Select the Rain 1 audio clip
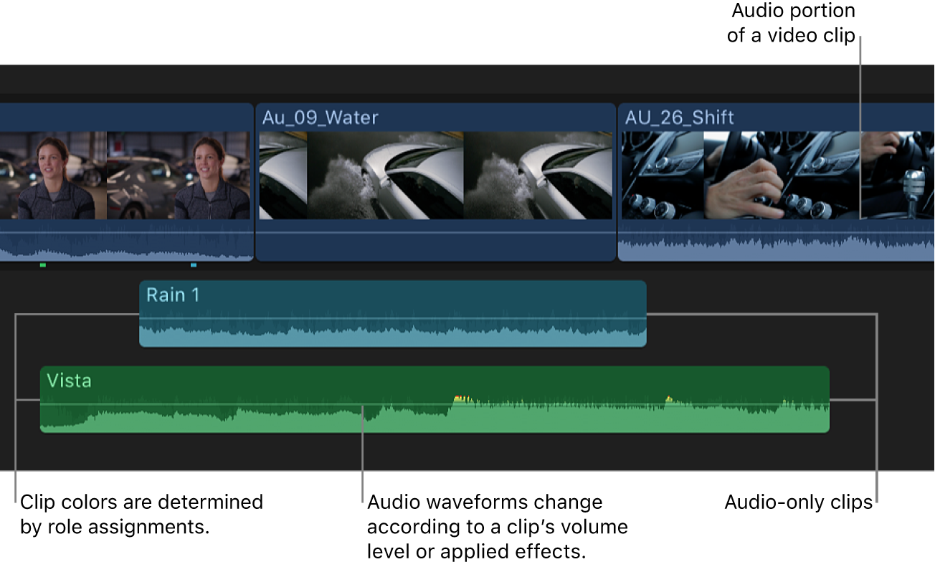 (393, 312)
